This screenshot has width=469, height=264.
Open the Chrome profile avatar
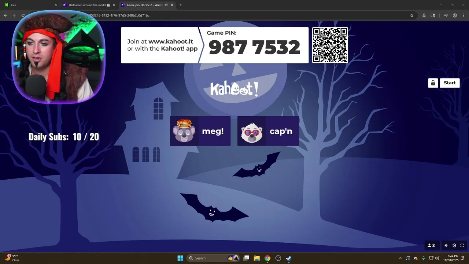455,15
